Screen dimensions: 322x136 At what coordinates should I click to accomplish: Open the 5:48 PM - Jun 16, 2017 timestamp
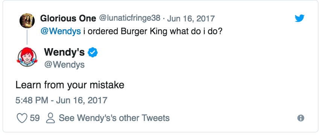(x=61, y=100)
